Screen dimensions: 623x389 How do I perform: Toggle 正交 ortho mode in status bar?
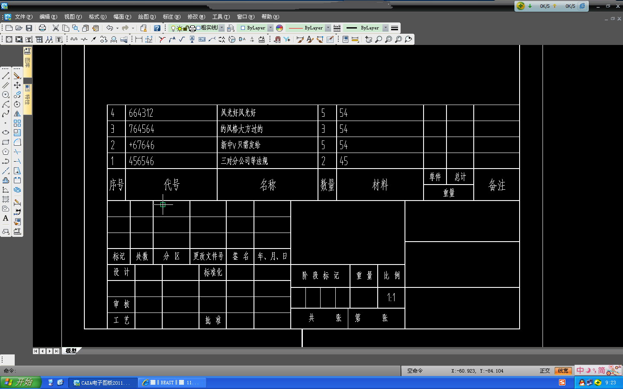[x=545, y=371]
